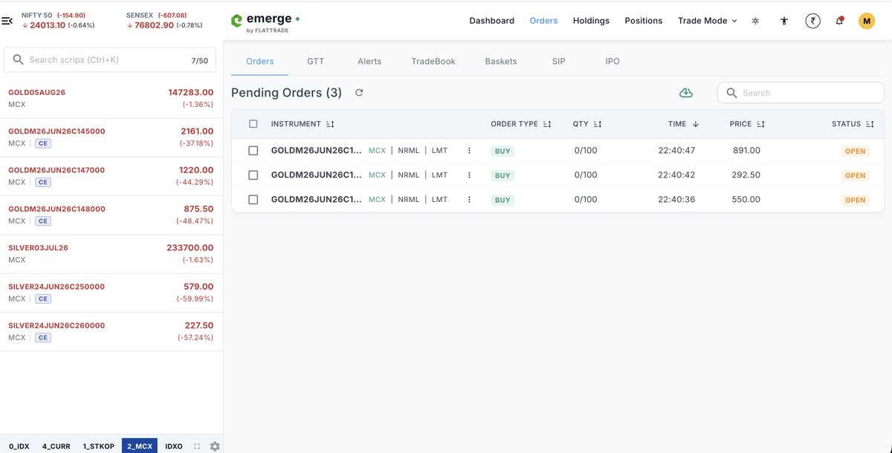
Task: Sort by Status column icon
Action: (870, 124)
